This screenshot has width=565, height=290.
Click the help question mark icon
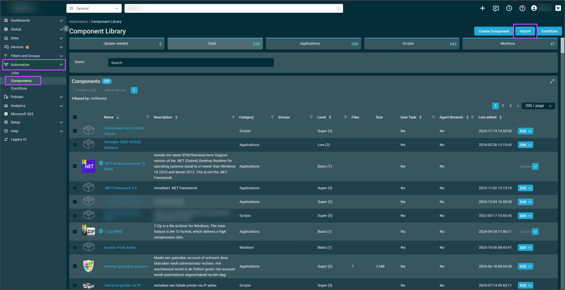coord(522,8)
